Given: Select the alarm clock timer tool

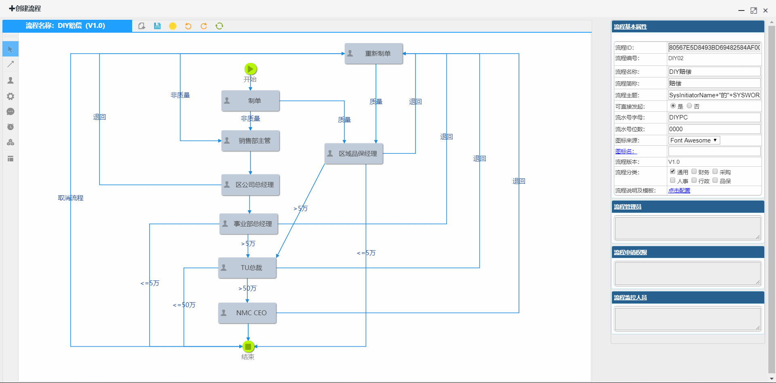Looking at the screenshot, I should click(x=11, y=127).
